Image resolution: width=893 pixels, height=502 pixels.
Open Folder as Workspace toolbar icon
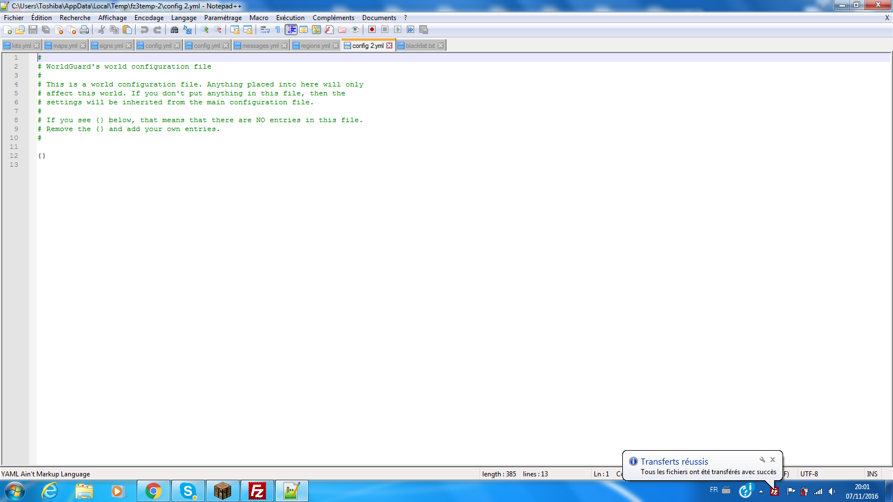[342, 30]
